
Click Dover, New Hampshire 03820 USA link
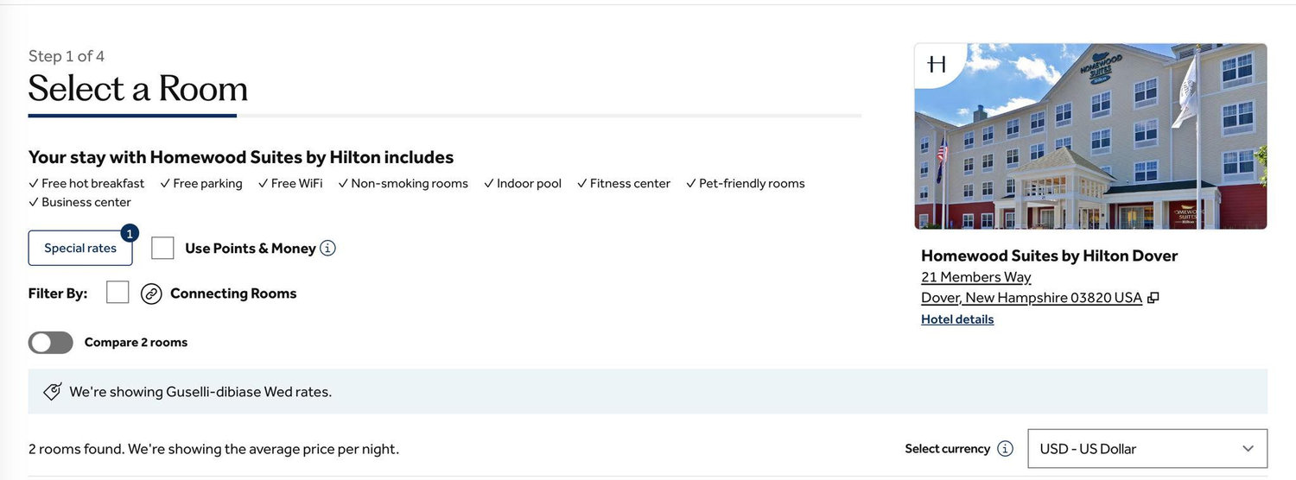(1032, 298)
